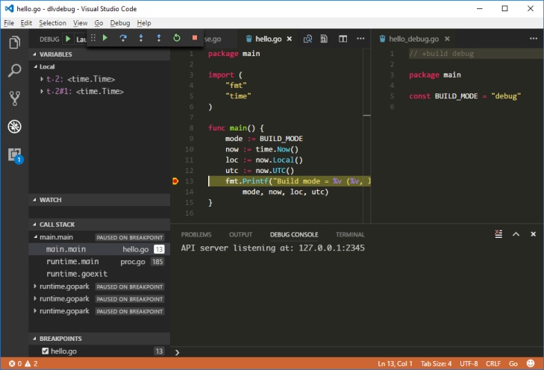Open errors and warnings in status bar
The height and width of the screenshot is (370, 544).
click(23, 363)
